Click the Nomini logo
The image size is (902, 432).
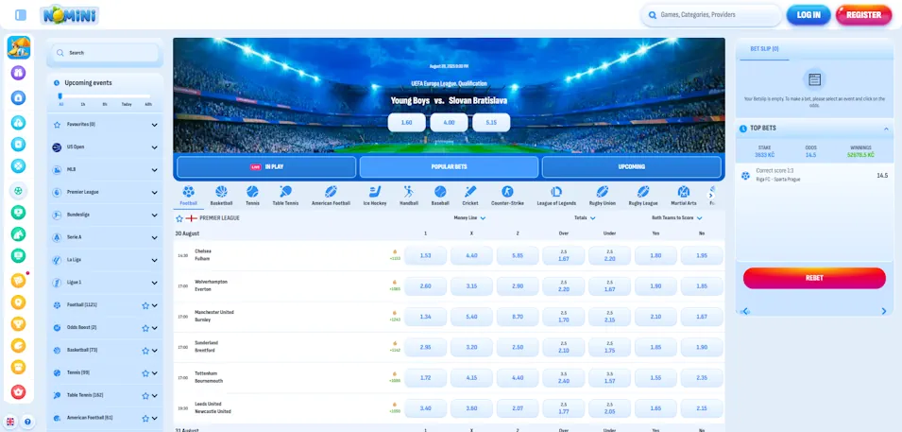coord(70,14)
